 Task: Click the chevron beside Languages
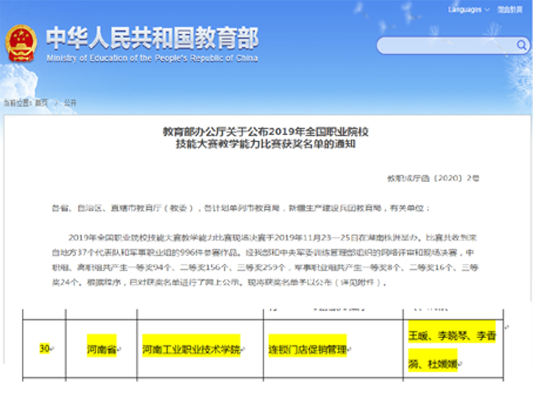pyautogui.click(x=487, y=10)
